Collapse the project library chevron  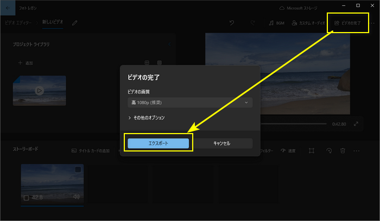[x=169, y=45]
